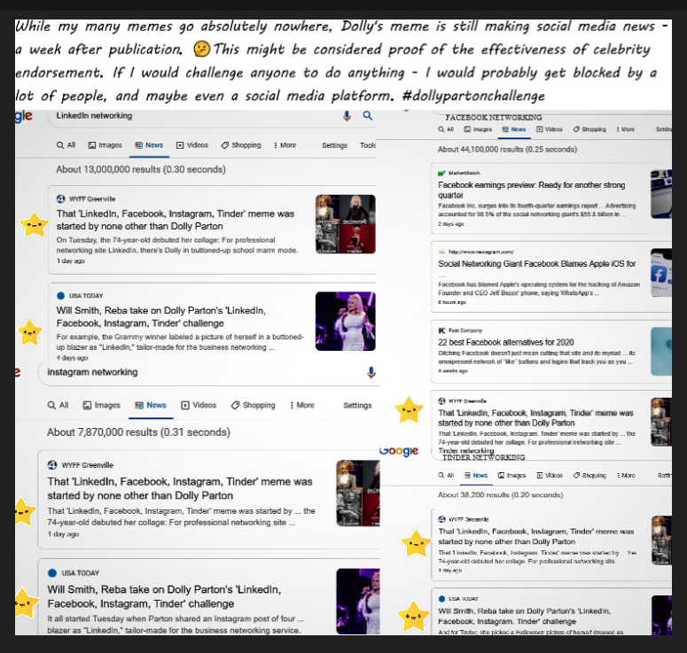This screenshot has height=653, width=687.
Task: Open WYFF Dolly Parton meme headline in Facebook results
Action: (535, 418)
